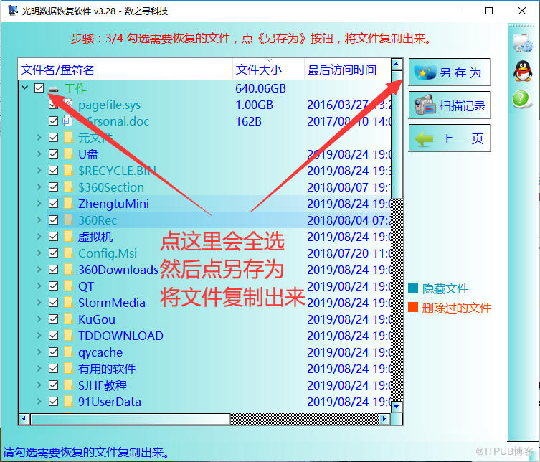Toggle the KuGou checkbox
540x462 pixels.
(53, 319)
